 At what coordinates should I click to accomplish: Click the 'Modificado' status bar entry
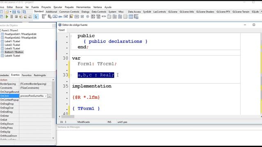tap(84, 122)
